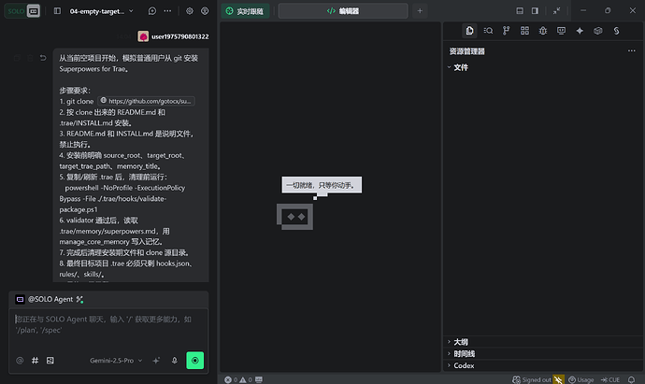The image size is (645, 384).
Task: Click the 一切就绪 robot mascot
Action: (x=295, y=217)
